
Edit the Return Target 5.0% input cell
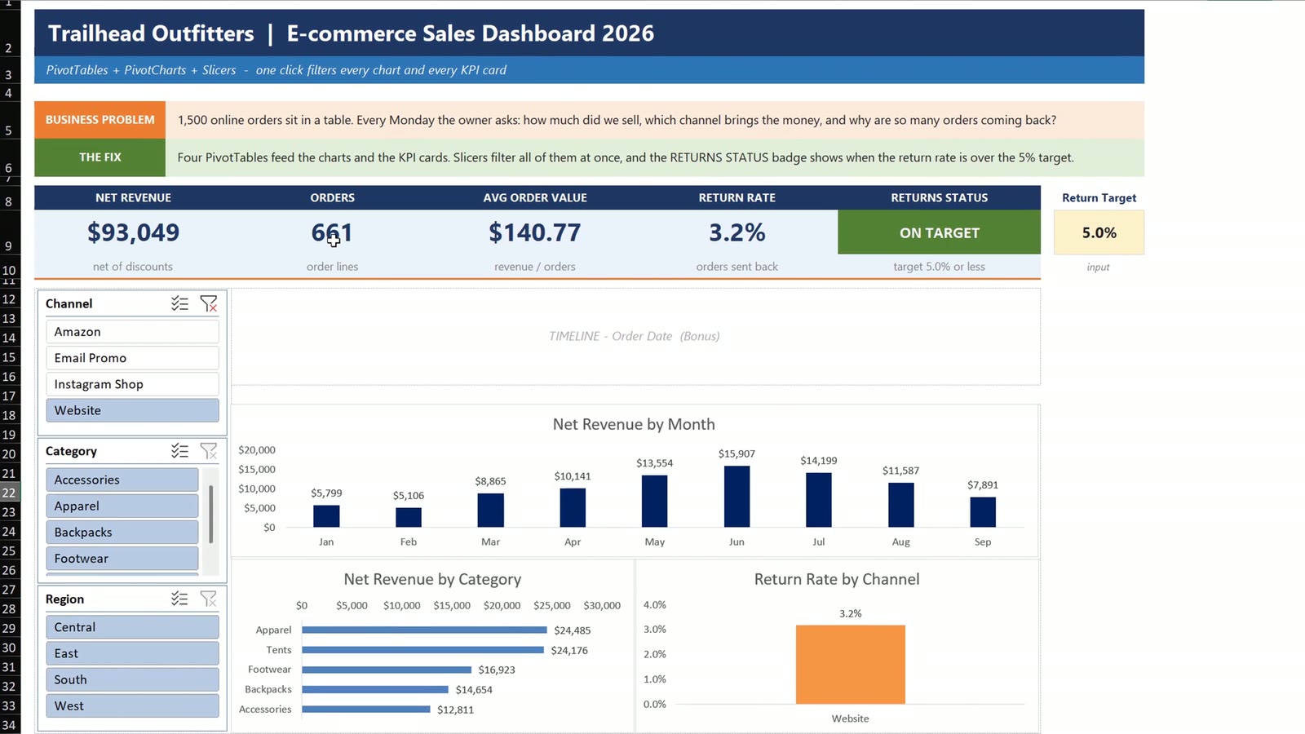point(1099,232)
